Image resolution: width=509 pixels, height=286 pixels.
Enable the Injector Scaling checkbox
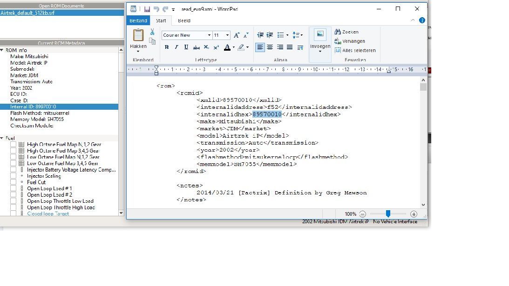(14, 176)
